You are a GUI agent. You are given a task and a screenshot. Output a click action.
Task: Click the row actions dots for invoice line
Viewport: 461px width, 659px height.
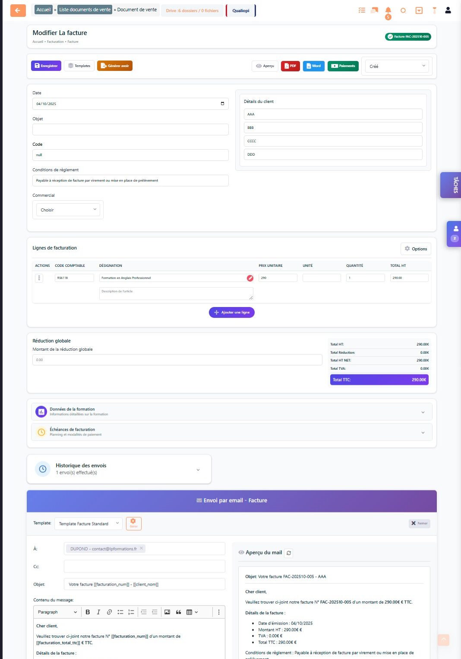pyautogui.click(x=39, y=278)
